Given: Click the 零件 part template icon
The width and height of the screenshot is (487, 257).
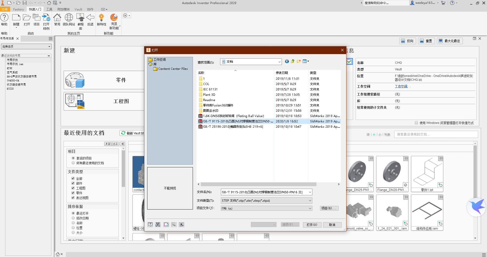Looking at the screenshot, I should coord(75,80).
